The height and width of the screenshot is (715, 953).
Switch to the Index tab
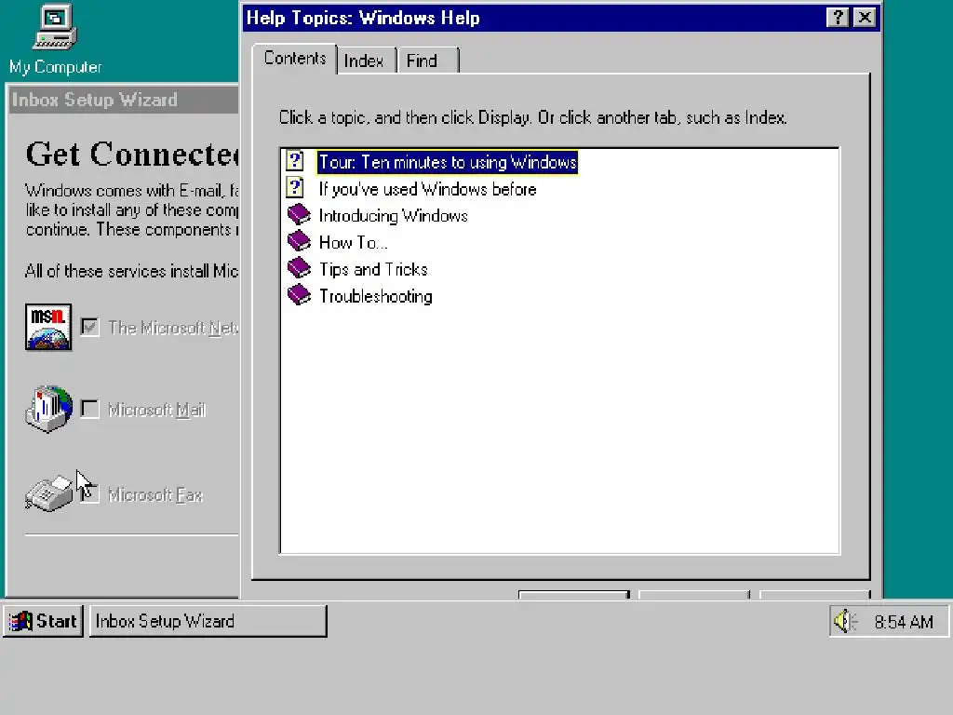(364, 61)
